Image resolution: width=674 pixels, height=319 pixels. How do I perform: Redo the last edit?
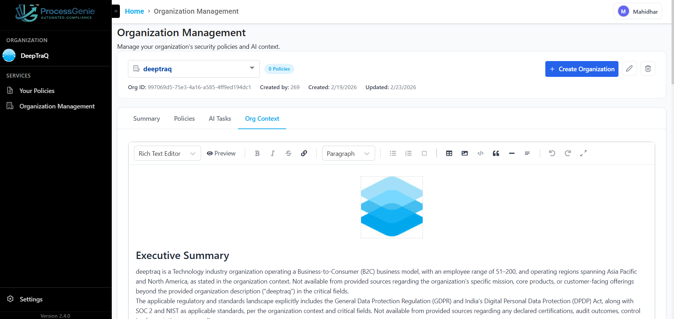click(568, 153)
